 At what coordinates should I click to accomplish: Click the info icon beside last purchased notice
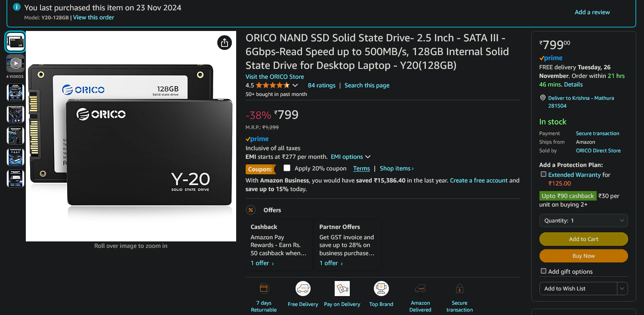point(16,7)
